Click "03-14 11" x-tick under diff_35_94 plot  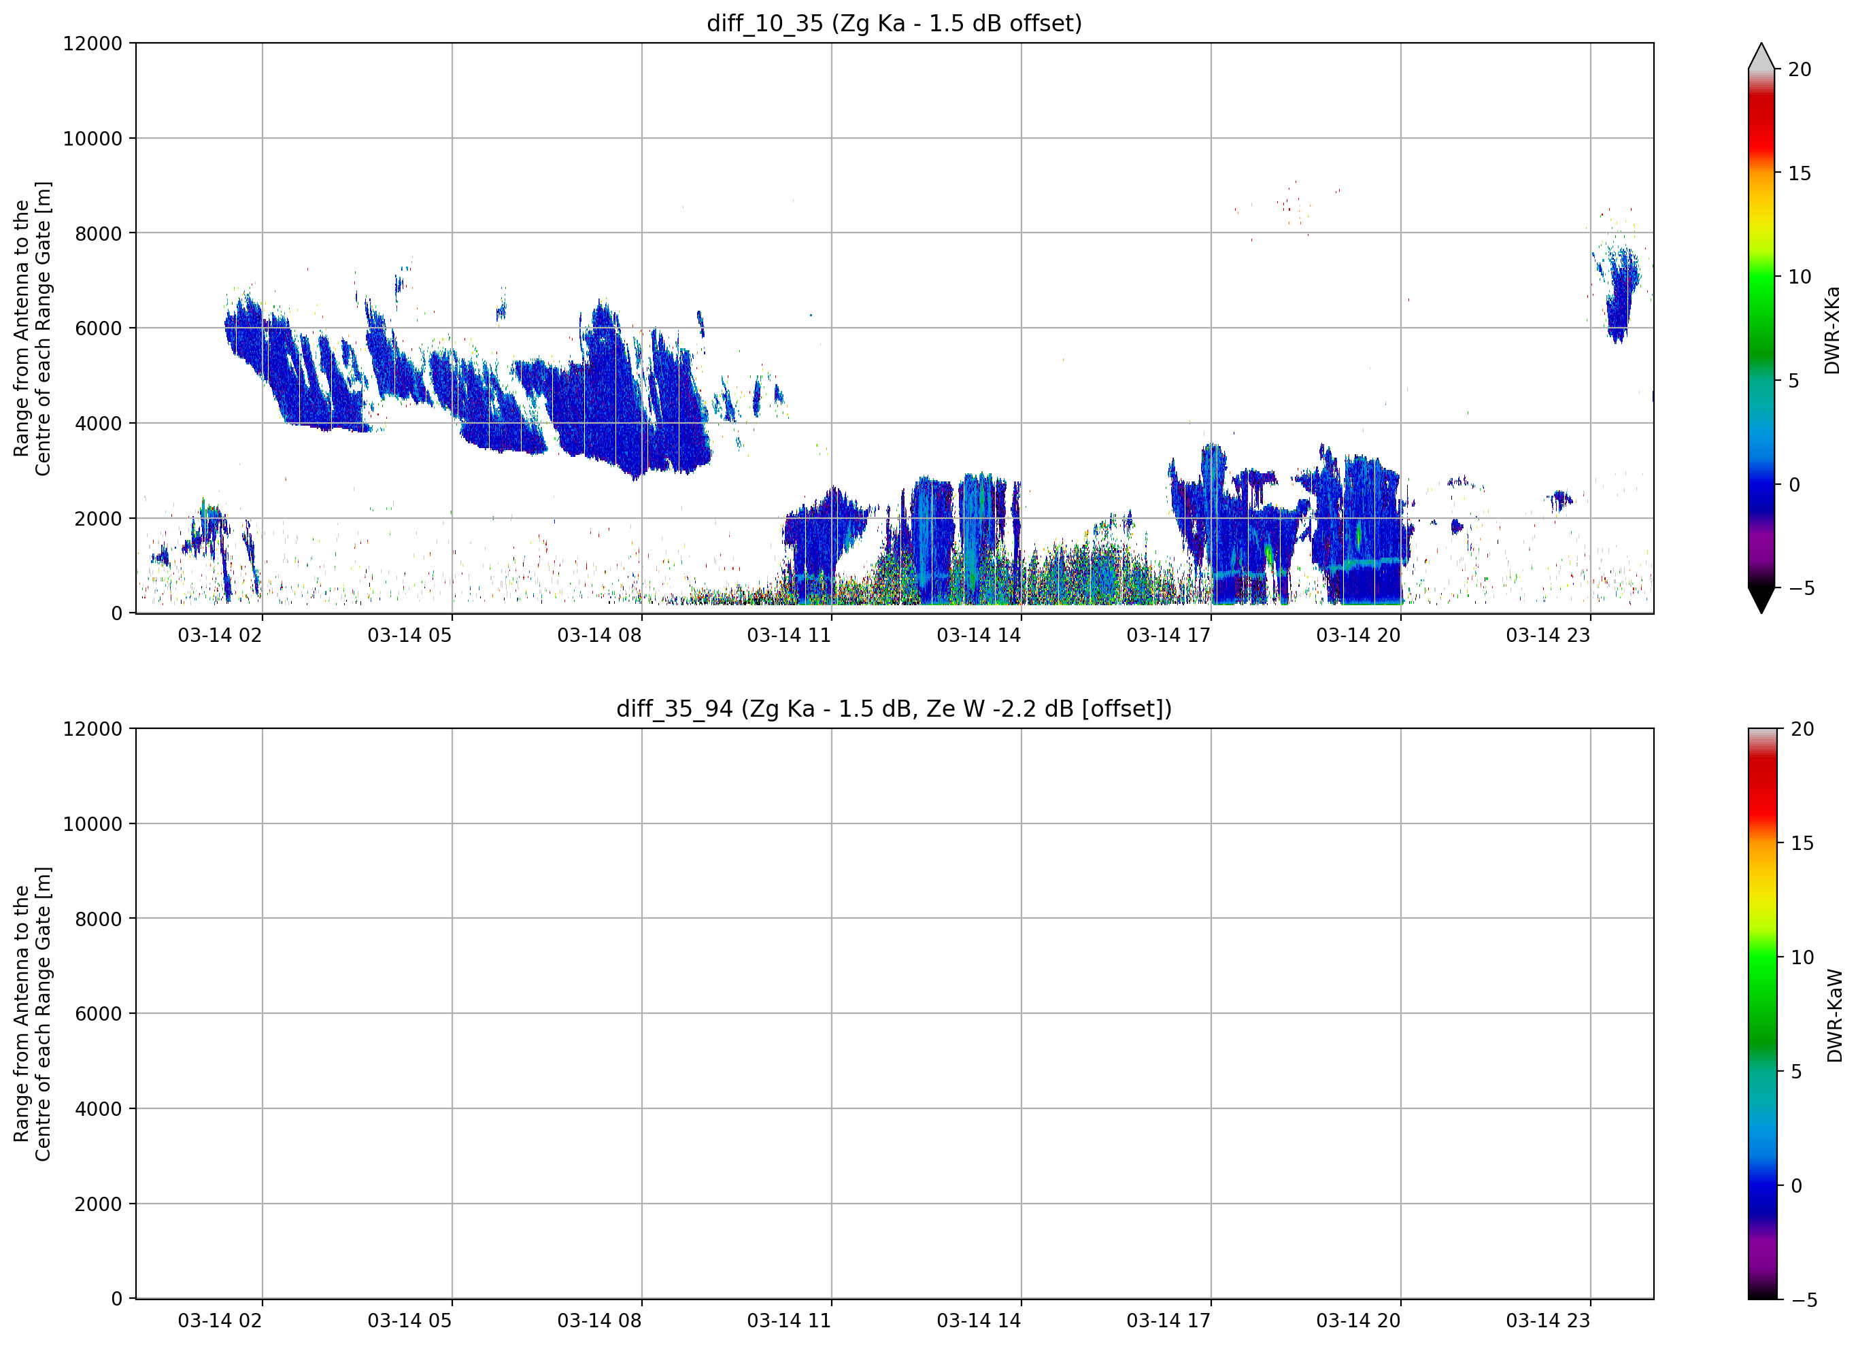[x=789, y=1321]
